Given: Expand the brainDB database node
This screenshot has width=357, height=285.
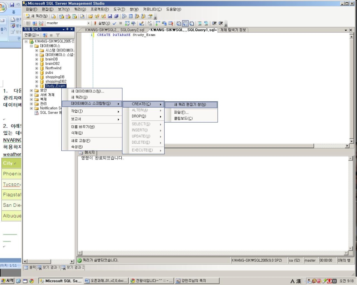Looking at the screenshot, I should click(37, 59).
